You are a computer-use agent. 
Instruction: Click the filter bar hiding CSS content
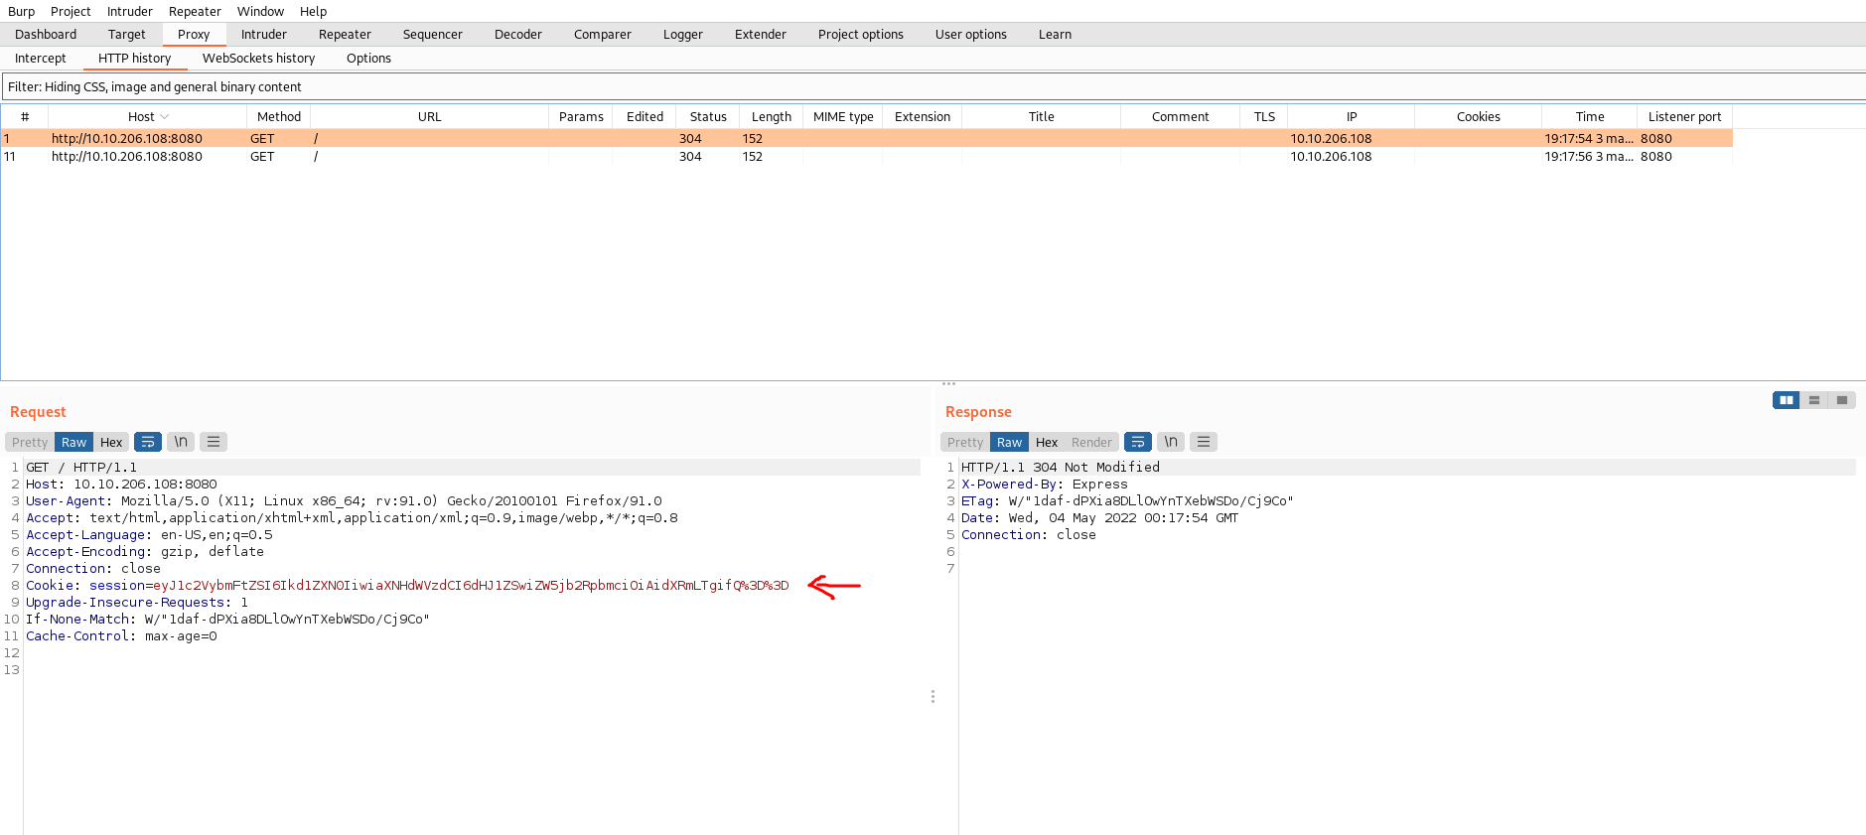click(933, 86)
